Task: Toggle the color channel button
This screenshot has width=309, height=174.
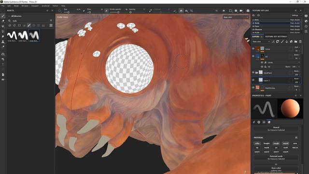Action: click(x=257, y=144)
